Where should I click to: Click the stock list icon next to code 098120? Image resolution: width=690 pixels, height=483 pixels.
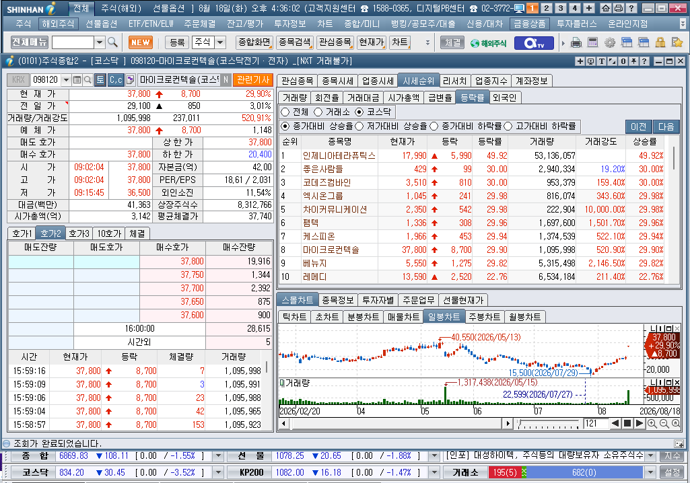pos(77,79)
